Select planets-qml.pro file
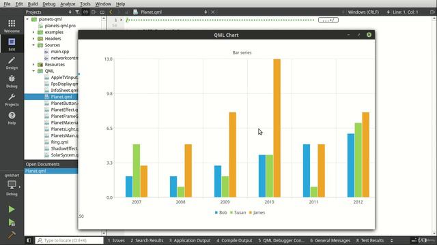The height and width of the screenshot is (245, 437). (60, 26)
